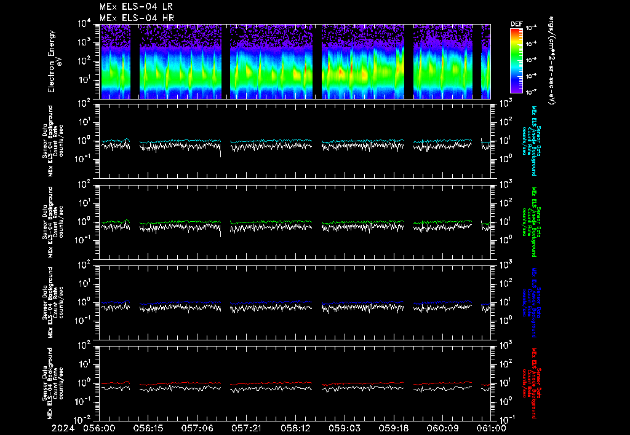Click the '058:12' time axis label
The width and height of the screenshot is (630, 435).
[295, 429]
